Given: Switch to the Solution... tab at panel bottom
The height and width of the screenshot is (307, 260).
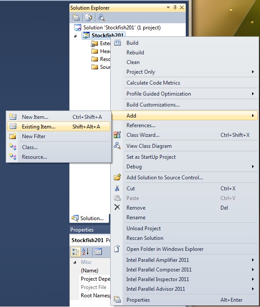Looking at the screenshot, I should pos(88,218).
